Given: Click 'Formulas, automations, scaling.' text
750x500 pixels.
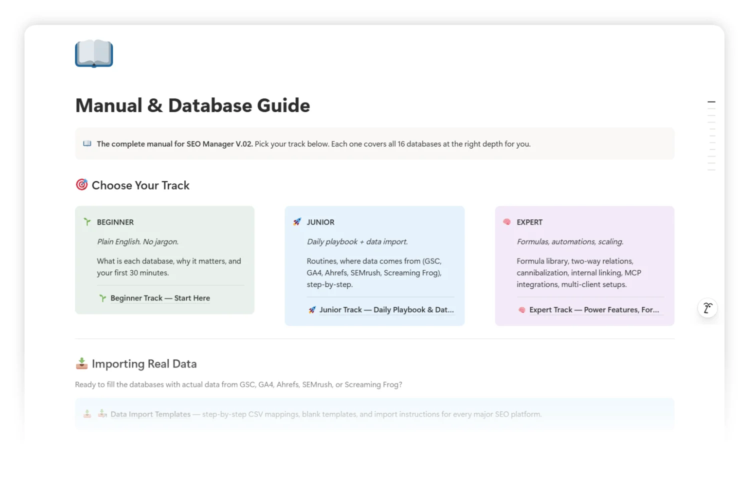Looking at the screenshot, I should tap(570, 241).
